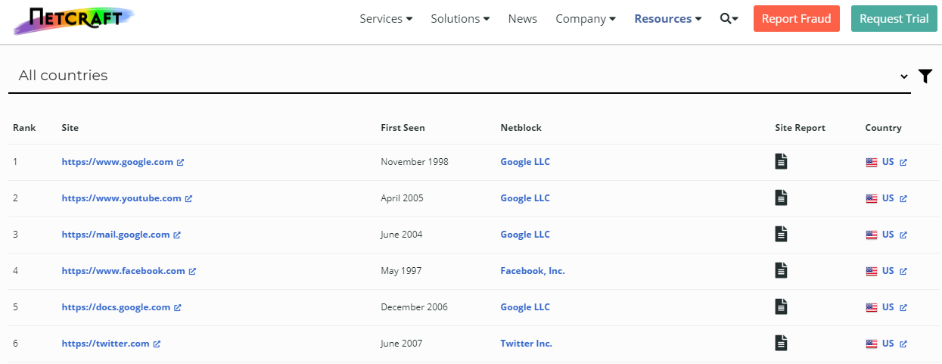View site report for www.facebook.com

781,270
